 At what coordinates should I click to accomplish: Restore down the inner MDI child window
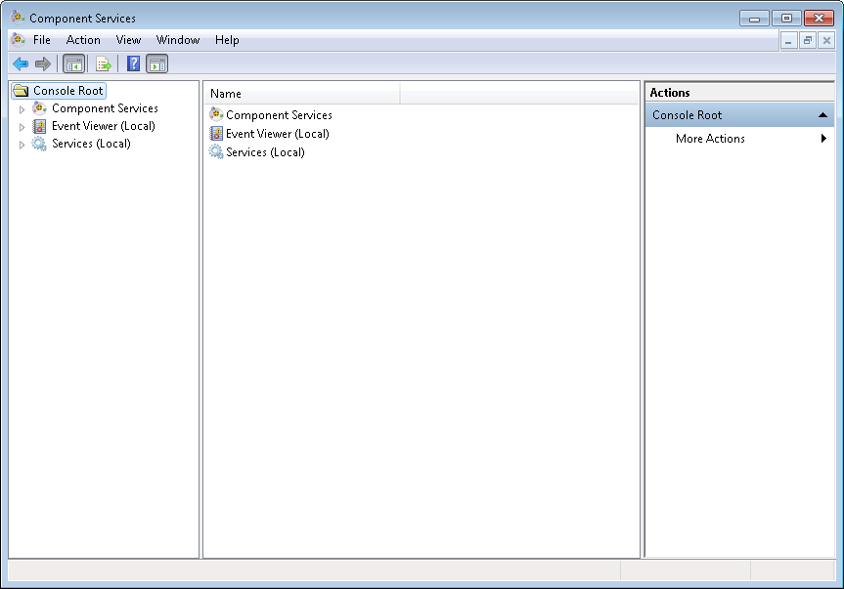click(x=808, y=40)
